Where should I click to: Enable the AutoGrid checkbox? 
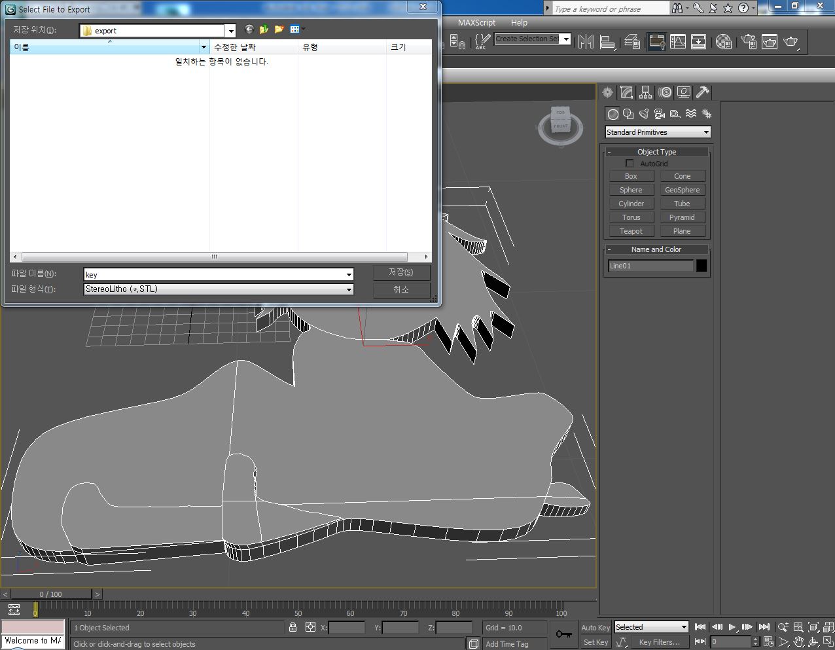[630, 164]
